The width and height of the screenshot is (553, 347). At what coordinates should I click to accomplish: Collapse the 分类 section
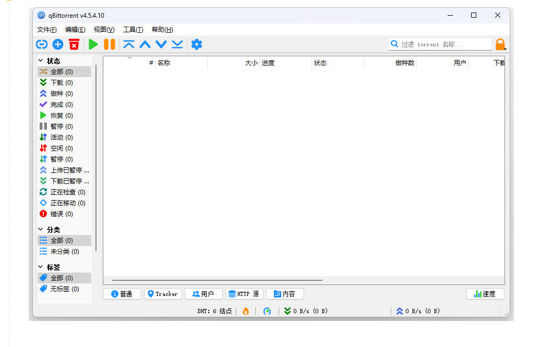[x=41, y=229]
